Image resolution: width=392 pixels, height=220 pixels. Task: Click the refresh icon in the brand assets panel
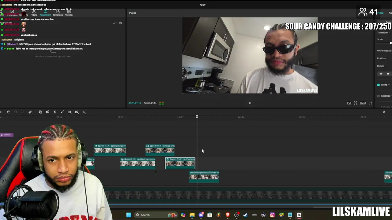pyautogui.click(x=114, y=23)
